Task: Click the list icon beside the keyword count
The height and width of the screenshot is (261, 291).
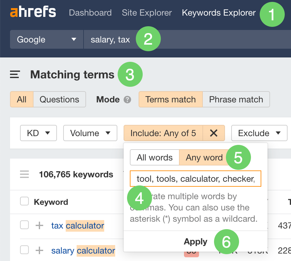Action: pyautogui.click(x=24, y=175)
